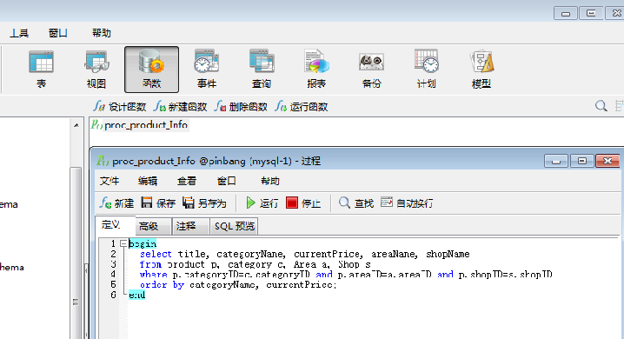The width and height of the screenshot is (624, 339).
Task: Click the search magnifier icon in object toolbar
Action: click(601, 106)
